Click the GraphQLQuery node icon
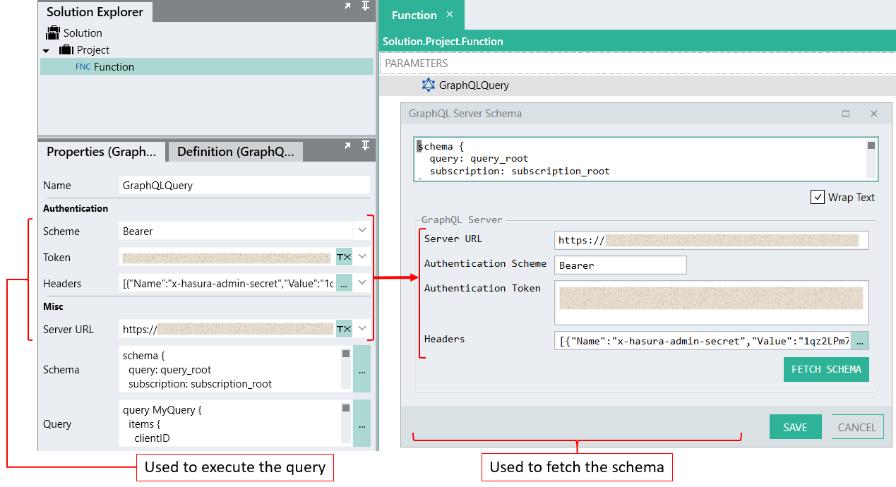The height and width of the screenshot is (487, 896). (x=429, y=85)
